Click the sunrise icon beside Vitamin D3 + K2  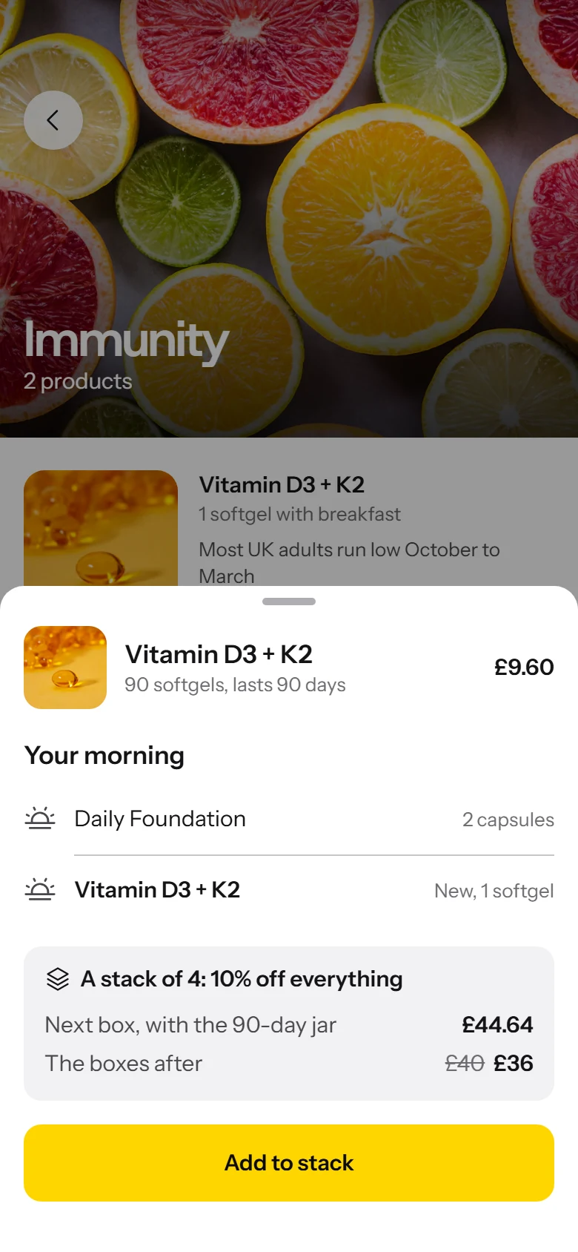tap(40, 889)
